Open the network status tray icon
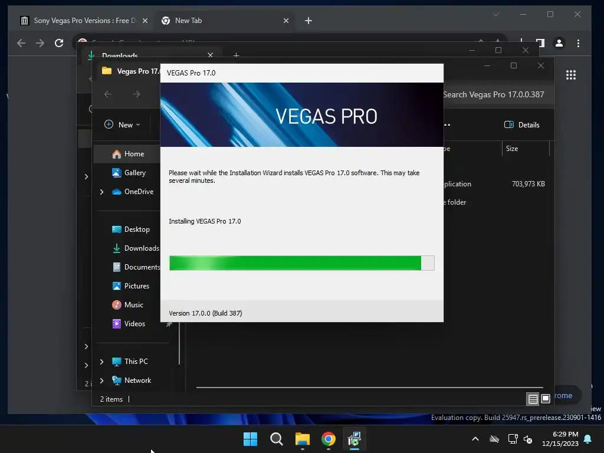Screen dimensions: 604x453 [513, 439]
